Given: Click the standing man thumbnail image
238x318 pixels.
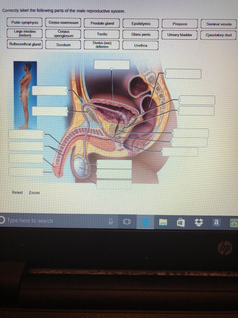Looking at the screenshot, I should coord(25,95).
